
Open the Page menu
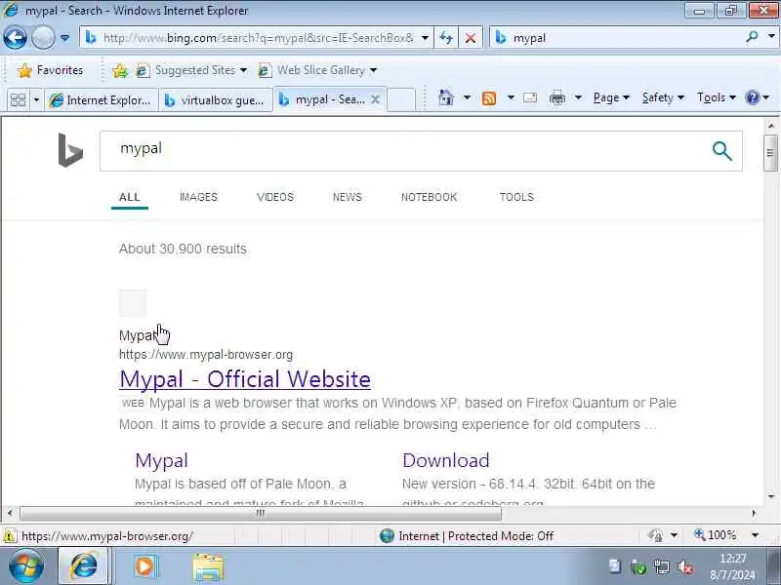point(611,97)
